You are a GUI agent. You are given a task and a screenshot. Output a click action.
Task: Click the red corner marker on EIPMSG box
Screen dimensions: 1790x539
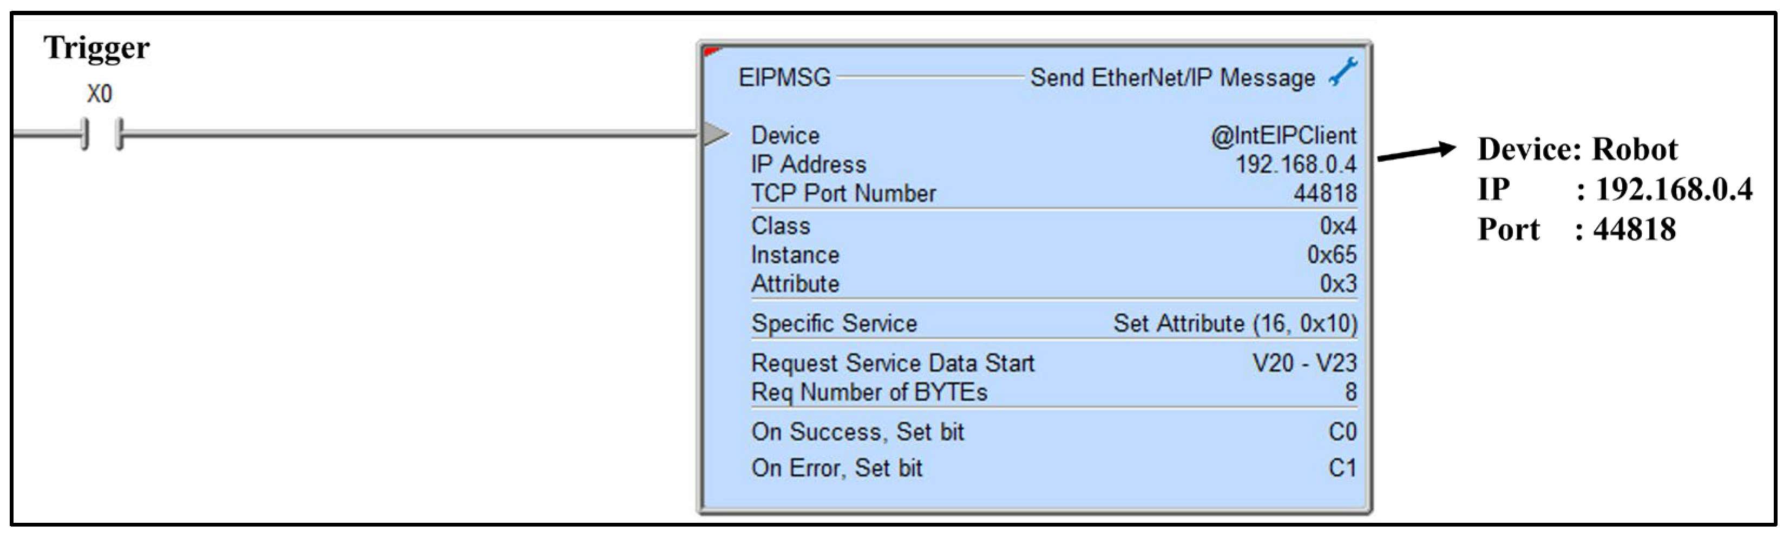[711, 51]
